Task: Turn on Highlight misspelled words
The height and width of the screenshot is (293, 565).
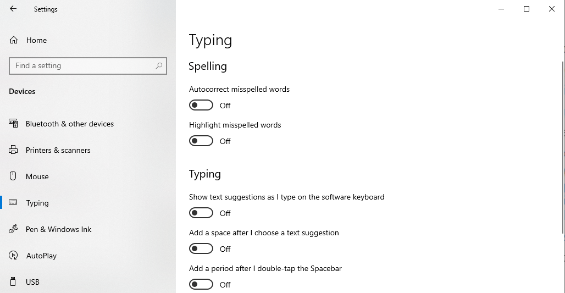Action: 201,141
